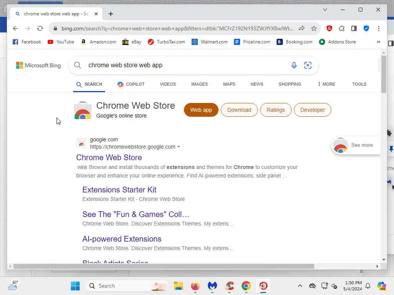Viewport: 394px width, 295px height.
Task: Close the 'chrome web store web app' tab
Action: click(x=96, y=14)
